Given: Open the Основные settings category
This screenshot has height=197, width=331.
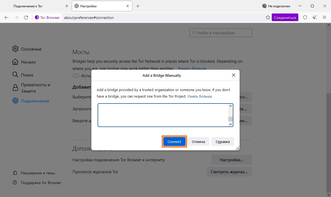Looking at the screenshot, I should (27, 49).
